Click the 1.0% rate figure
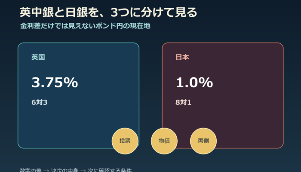 pos(194,83)
